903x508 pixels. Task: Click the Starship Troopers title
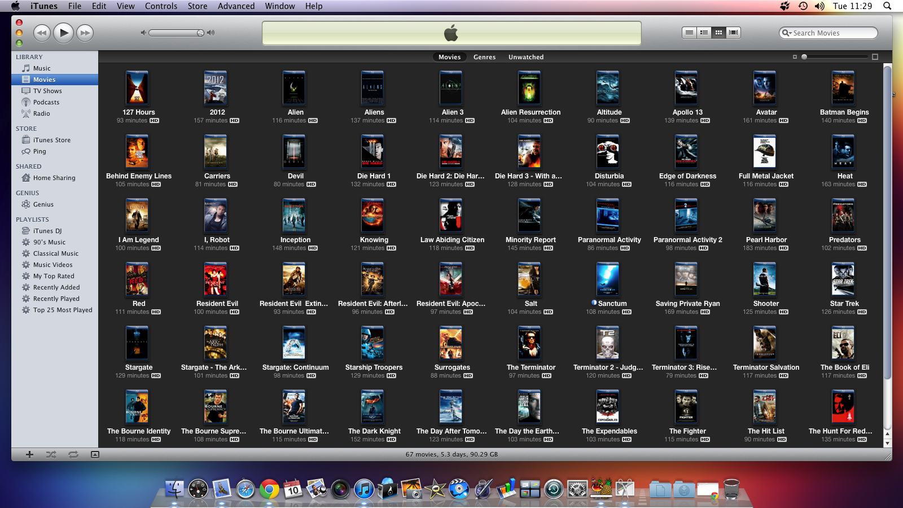[x=374, y=367]
